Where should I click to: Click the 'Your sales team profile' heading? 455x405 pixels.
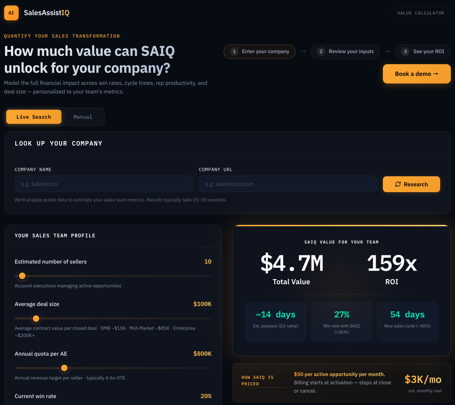pyautogui.click(x=55, y=236)
